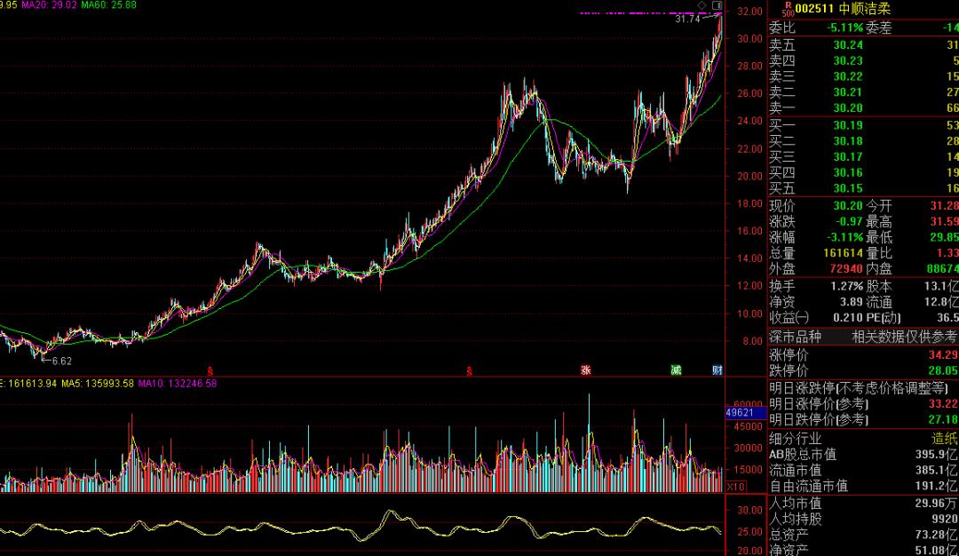The height and width of the screenshot is (556, 959).
Task: Click the 买五 bid price 30.15
Action: (848, 188)
